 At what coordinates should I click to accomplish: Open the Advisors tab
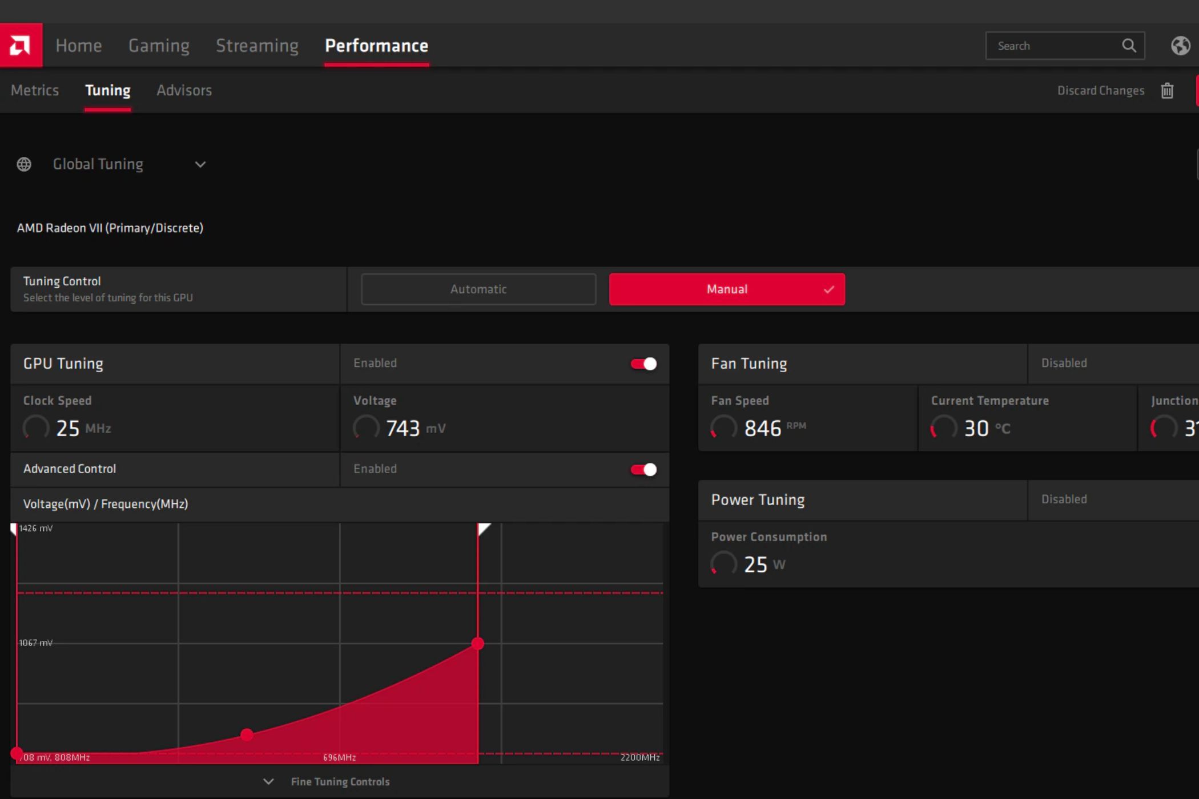point(184,90)
